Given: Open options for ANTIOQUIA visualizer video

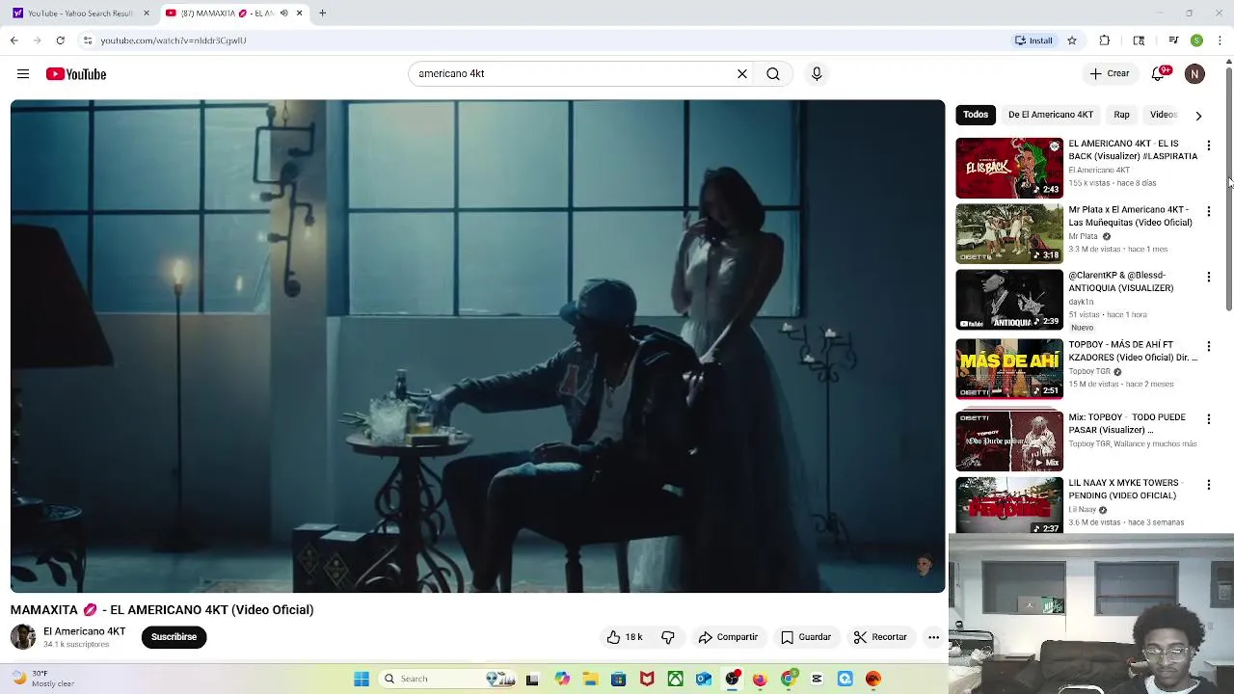Looking at the screenshot, I should click(x=1208, y=277).
